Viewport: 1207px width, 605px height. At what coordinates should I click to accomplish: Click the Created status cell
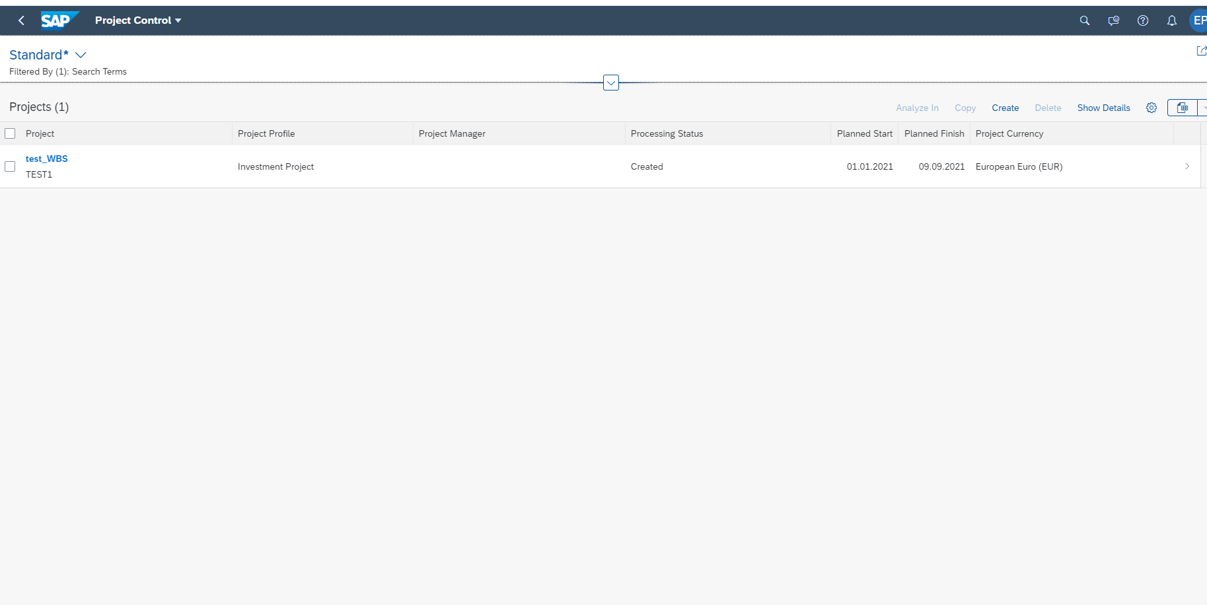(647, 166)
